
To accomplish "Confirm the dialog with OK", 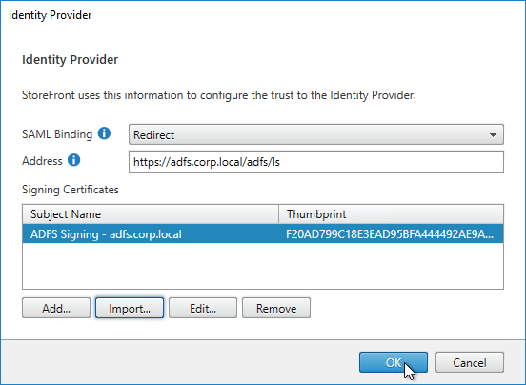I will click(x=394, y=362).
